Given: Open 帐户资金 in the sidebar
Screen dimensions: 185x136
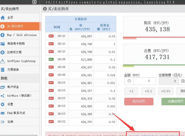Looking at the screenshot, I should pyautogui.click(x=13, y=87).
